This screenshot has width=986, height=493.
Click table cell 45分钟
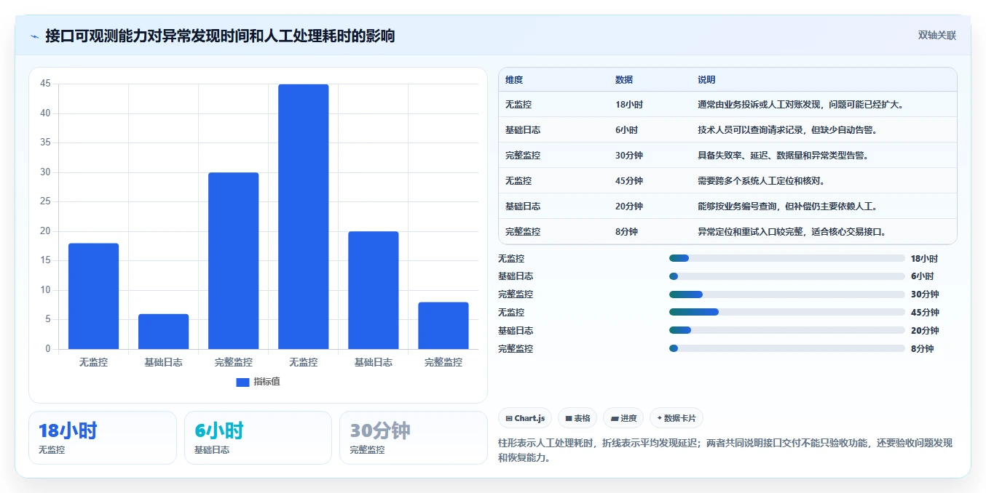pos(629,181)
